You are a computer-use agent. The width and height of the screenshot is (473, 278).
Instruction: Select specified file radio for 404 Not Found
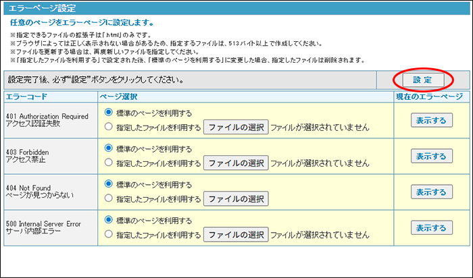pyautogui.click(x=109, y=198)
